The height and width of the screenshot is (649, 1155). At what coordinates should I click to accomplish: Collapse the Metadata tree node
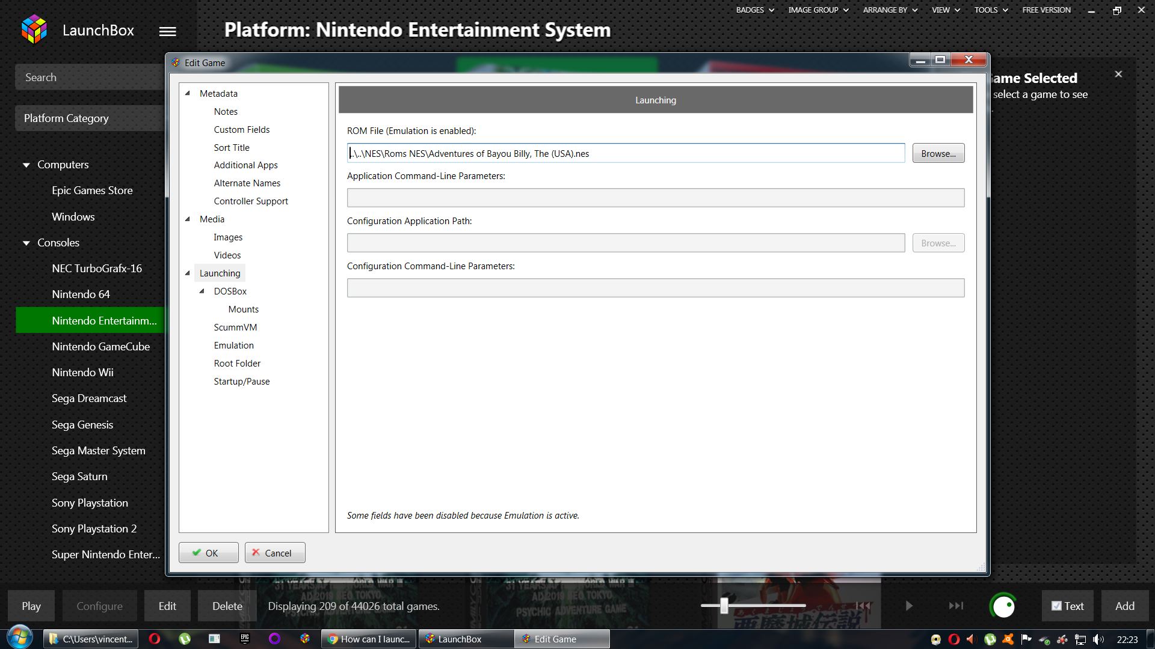(x=188, y=93)
